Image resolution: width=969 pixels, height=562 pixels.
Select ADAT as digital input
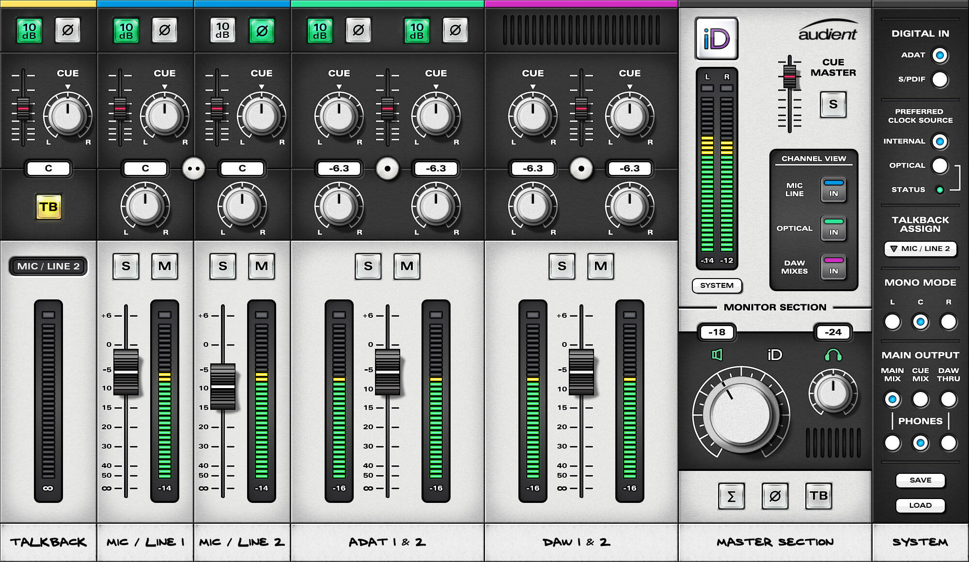(940, 55)
